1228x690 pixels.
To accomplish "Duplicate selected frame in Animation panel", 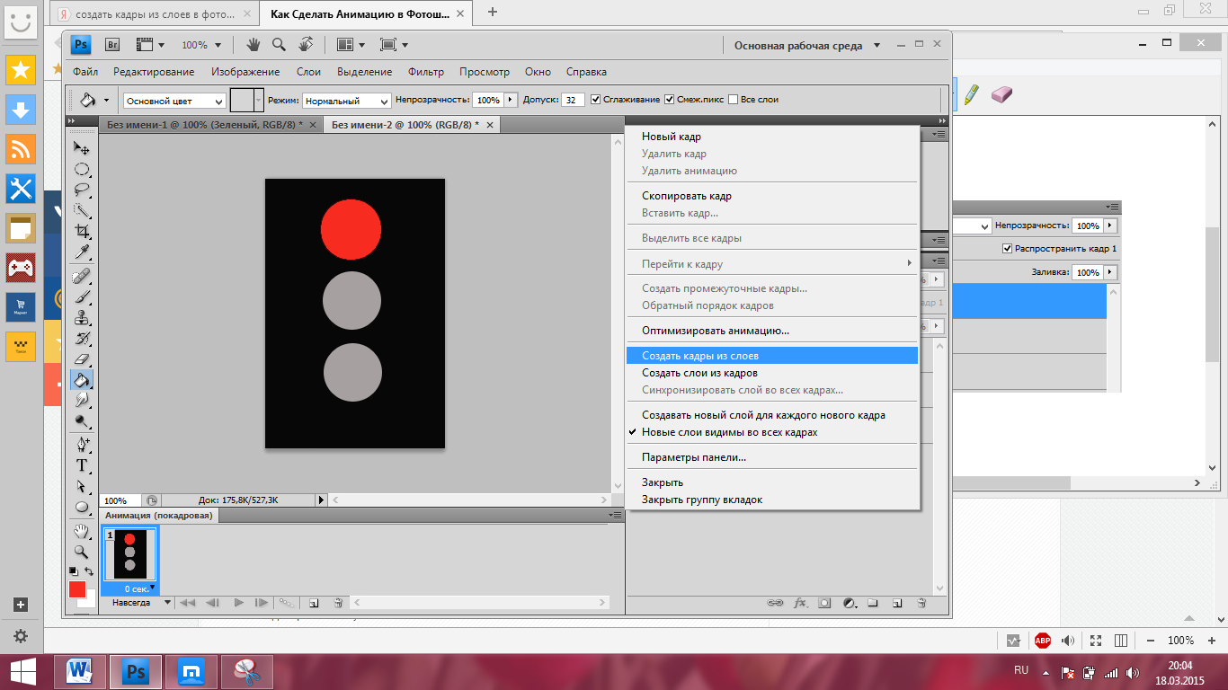I will (314, 603).
